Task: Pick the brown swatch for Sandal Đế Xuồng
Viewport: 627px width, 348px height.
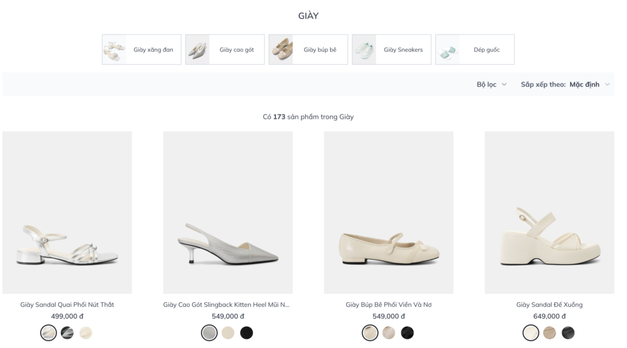Action: pyautogui.click(x=549, y=333)
